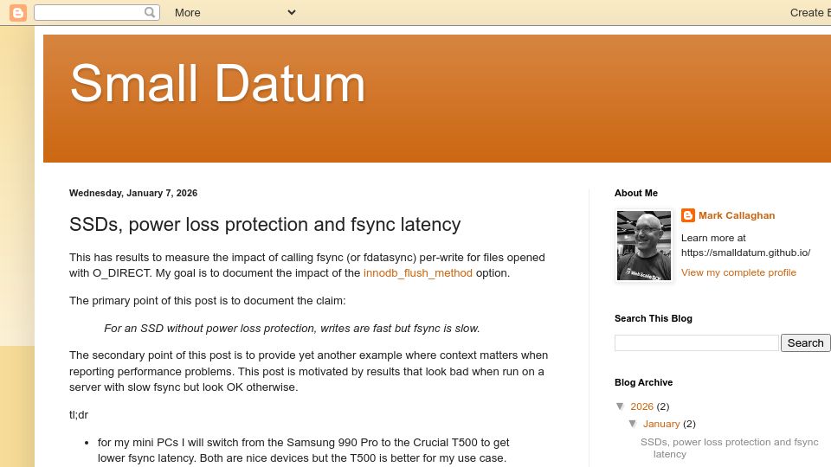Open the 2026 archive link
Viewport: 831px width, 467px height.
[x=641, y=406]
